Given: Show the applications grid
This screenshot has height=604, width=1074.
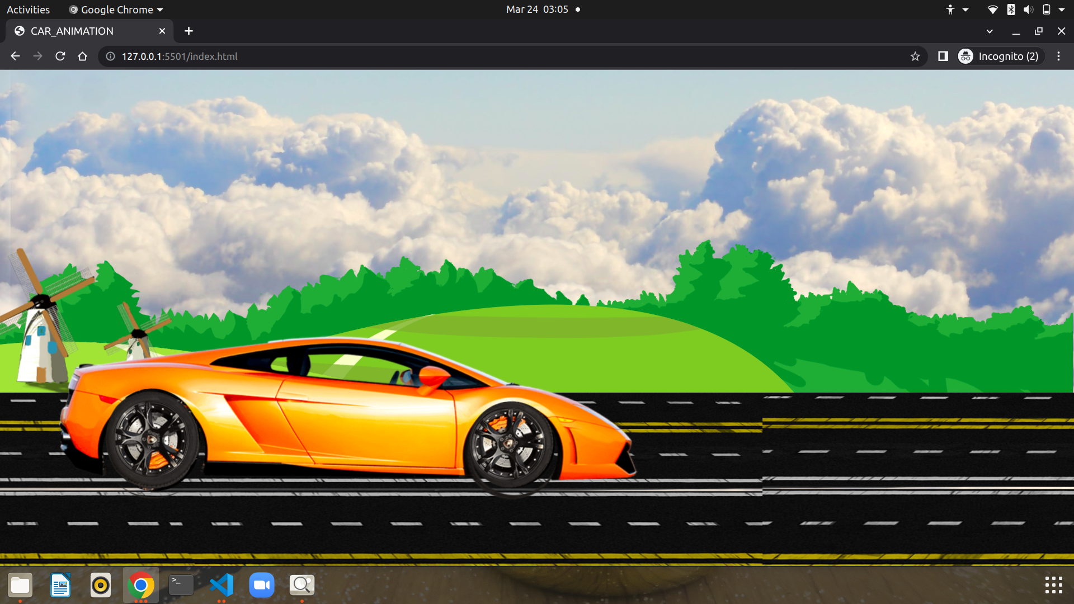Looking at the screenshot, I should click(x=1054, y=585).
